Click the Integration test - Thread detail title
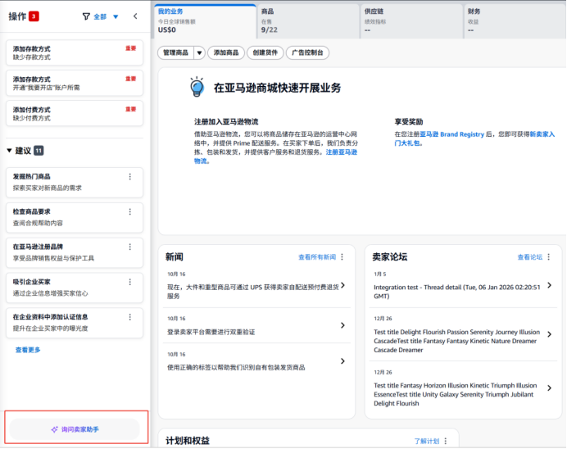Viewport: 567px width, 449px height. [x=457, y=292]
